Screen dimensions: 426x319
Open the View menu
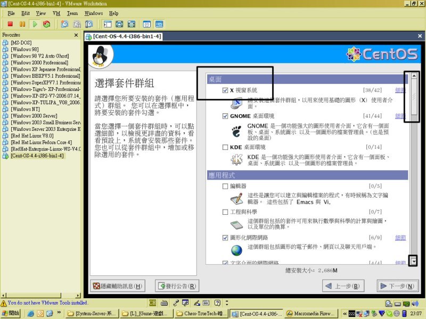coord(41,13)
